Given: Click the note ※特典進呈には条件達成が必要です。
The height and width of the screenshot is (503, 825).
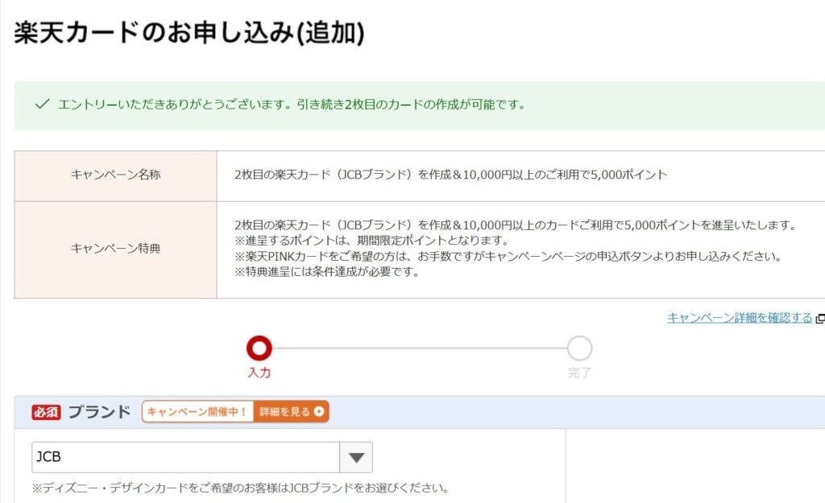Looking at the screenshot, I should pyautogui.click(x=327, y=272).
